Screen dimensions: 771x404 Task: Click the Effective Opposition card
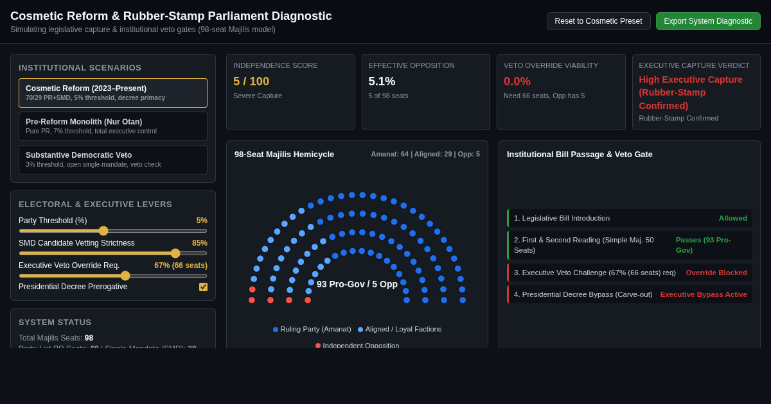(426, 92)
